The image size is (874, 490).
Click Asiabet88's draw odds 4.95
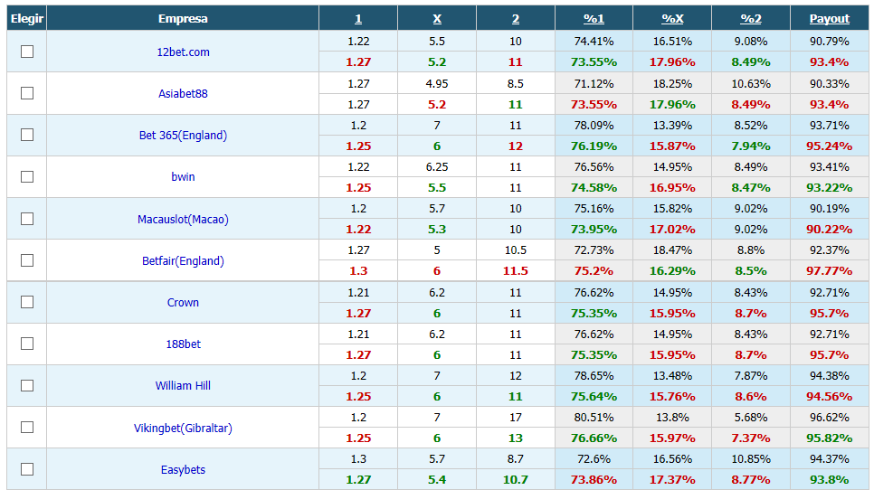437,83
